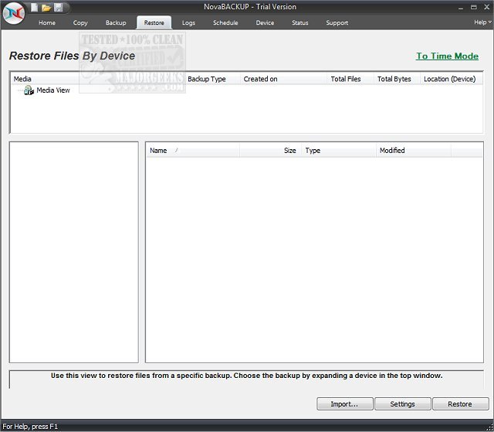This screenshot has width=494, height=432.
Task: Open the Support tab
Action: [337, 22]
